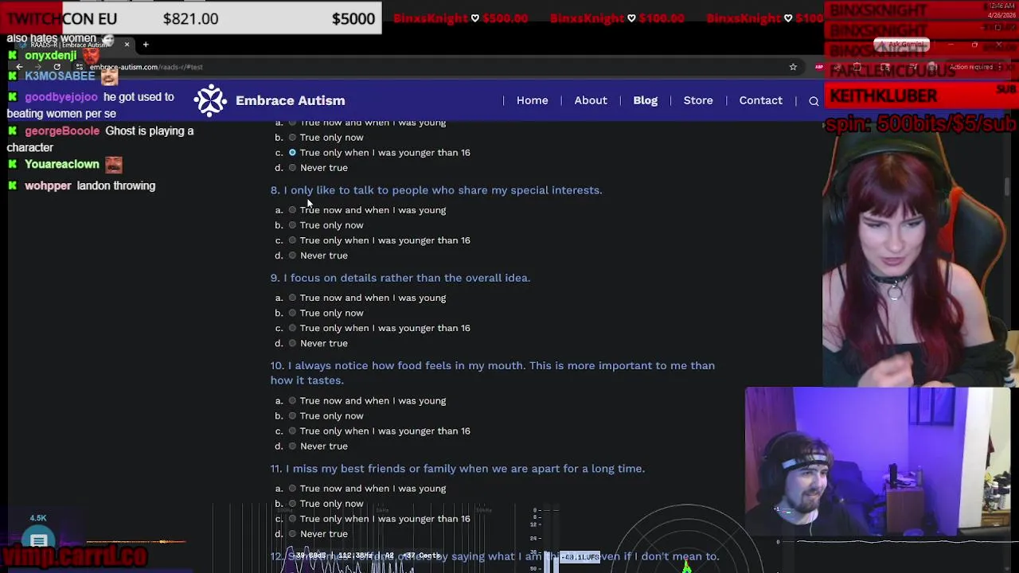Click the Ask Gemini button
This screenshot has width=1019, height=573.
click(900, 45)
